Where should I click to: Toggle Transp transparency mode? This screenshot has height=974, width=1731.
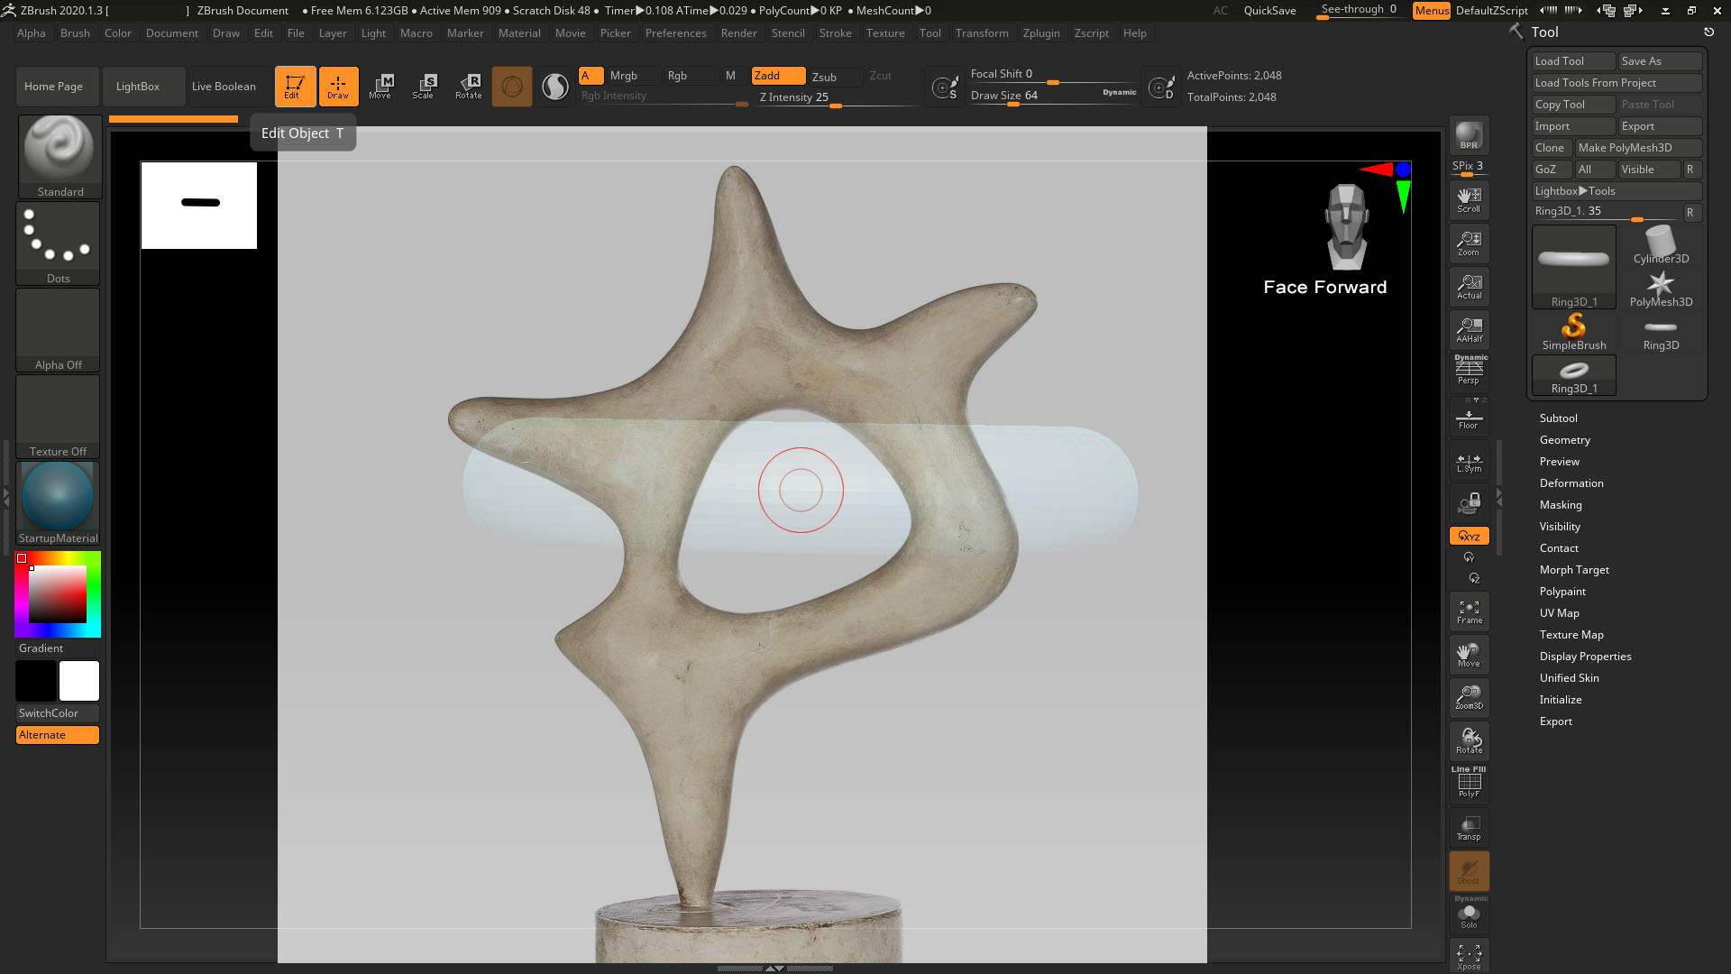[1469, 828]
